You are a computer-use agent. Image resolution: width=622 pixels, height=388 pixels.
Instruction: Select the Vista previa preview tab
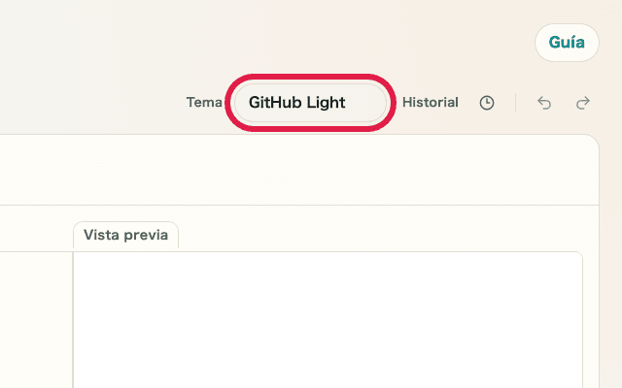pyautogui.click(x=125, y=235)
